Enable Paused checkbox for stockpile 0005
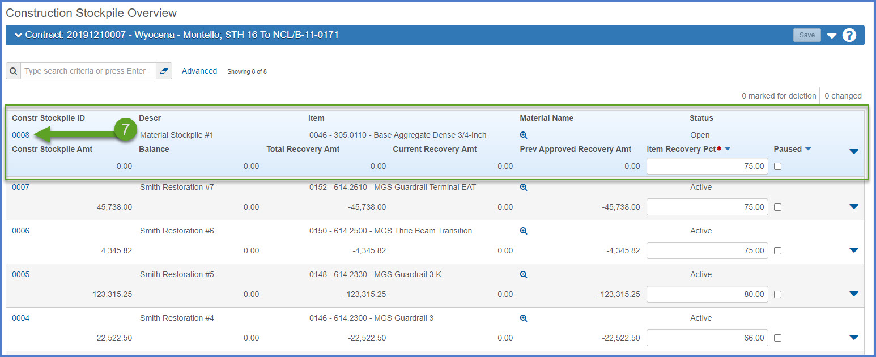The height and width of the screenshot is (357, 876). (x=777, y=295)
